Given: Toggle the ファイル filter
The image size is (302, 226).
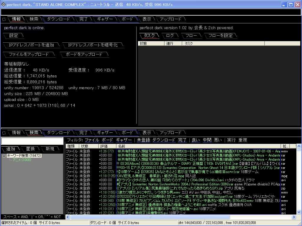Looking at the screenshot, I should pos(92,140).
